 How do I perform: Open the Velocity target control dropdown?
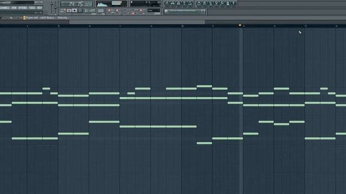(63, 18)
